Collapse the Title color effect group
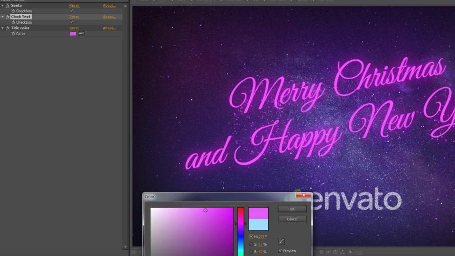The image size is (455, 256). coord(3,28)
